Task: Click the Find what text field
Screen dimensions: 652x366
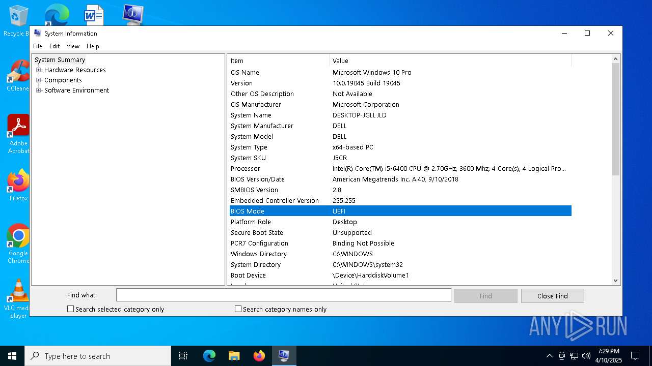Action: pyautogui.click(x=283, y=295)
